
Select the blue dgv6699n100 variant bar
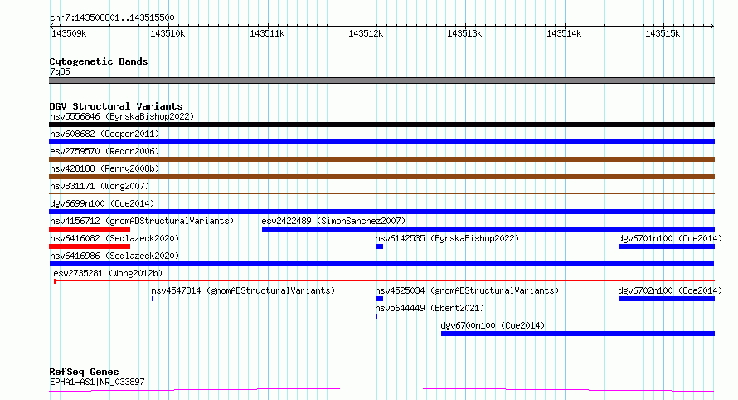(x=381, y=212)
